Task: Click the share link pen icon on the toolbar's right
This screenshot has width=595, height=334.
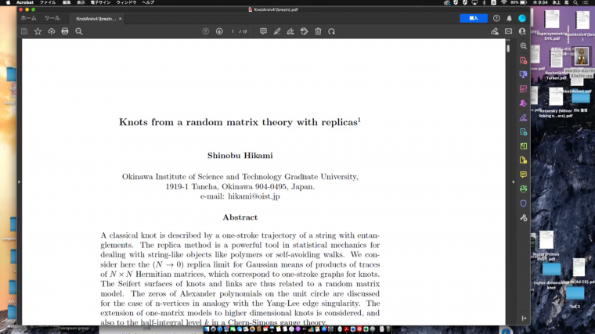Action: point(495,31)
